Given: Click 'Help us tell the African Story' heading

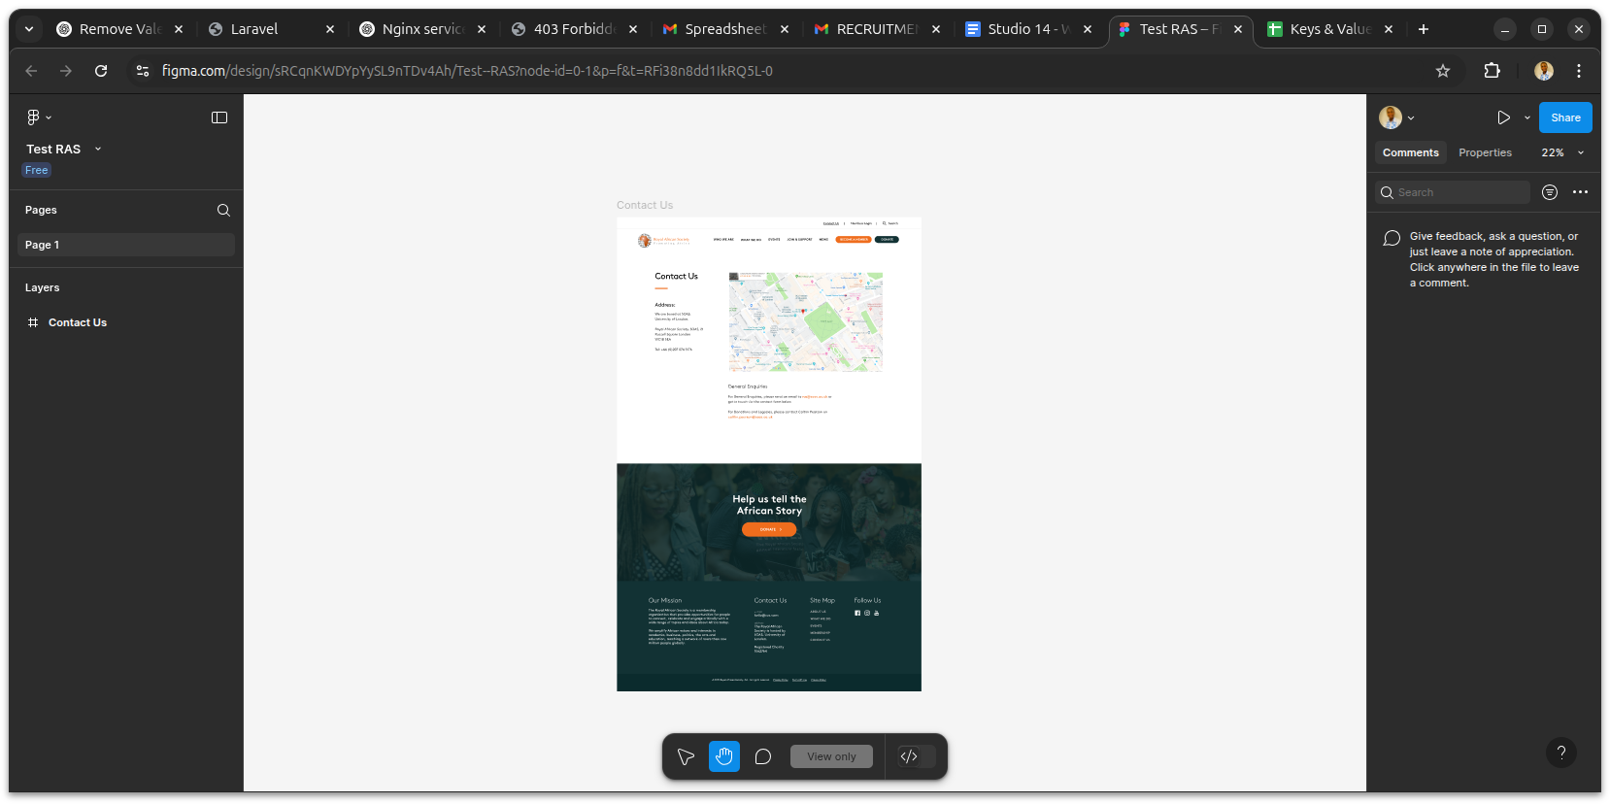Looking at the screenshot, I should tap(769, 505).
